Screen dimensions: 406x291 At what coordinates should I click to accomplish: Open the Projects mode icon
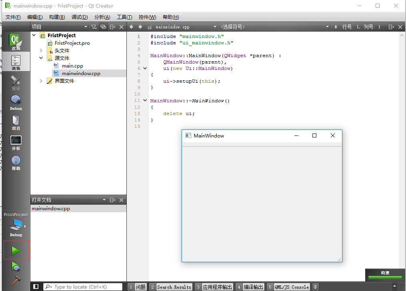click(16, 123)
